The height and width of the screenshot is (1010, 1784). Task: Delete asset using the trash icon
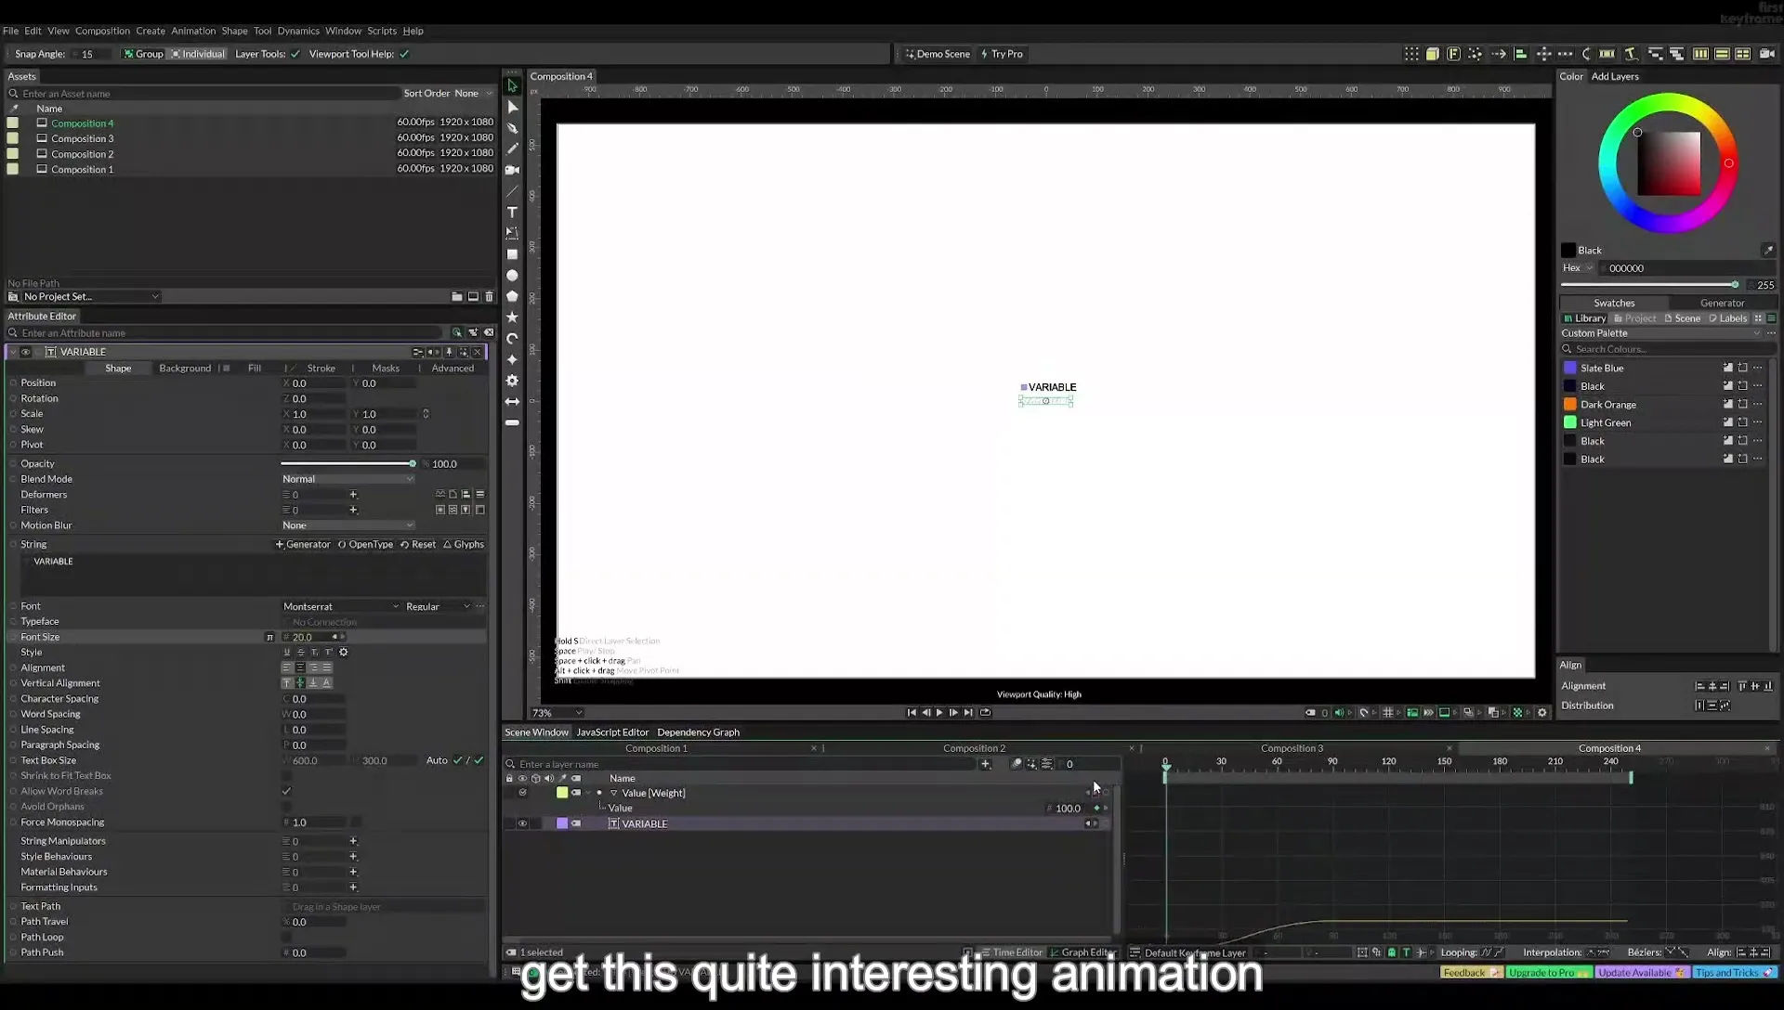[x=490, y=297]
